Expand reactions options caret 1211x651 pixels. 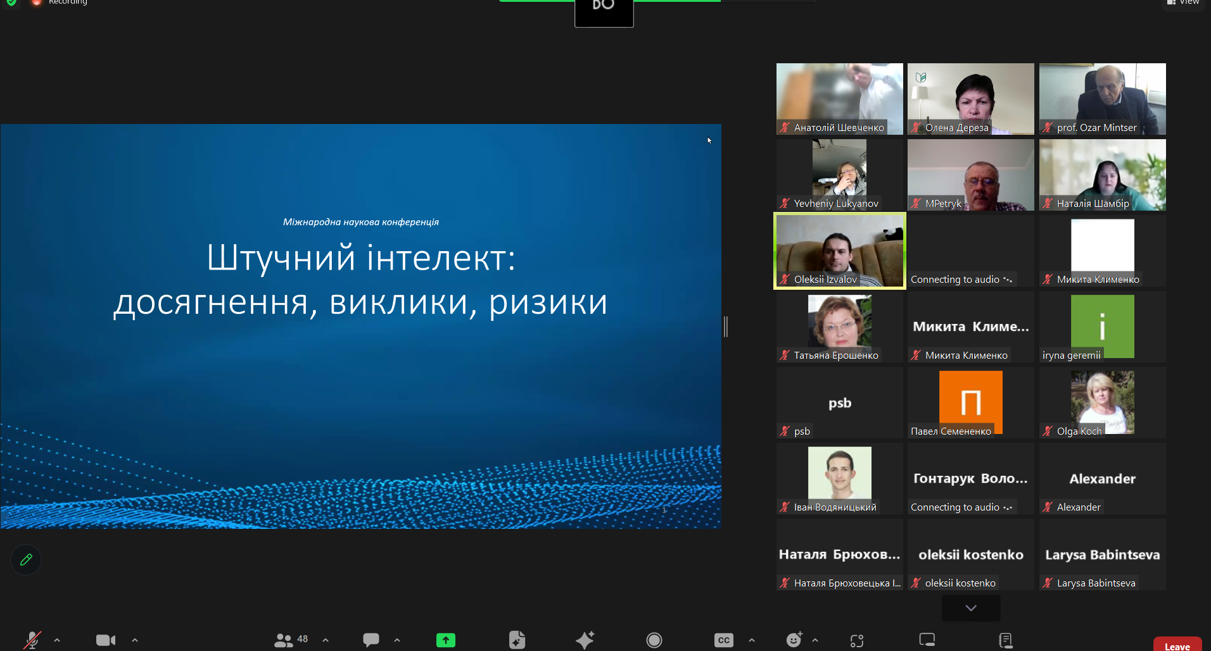[815, 640]
